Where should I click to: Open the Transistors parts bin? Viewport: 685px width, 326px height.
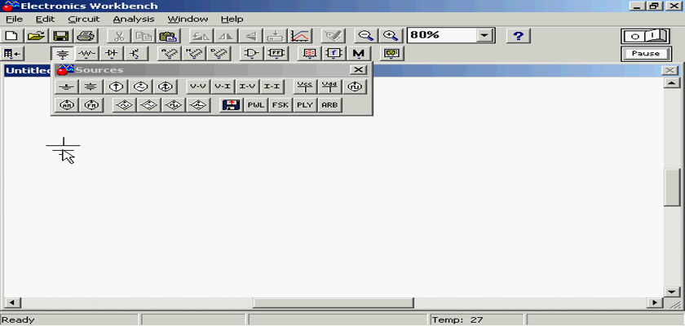(136, 53)
